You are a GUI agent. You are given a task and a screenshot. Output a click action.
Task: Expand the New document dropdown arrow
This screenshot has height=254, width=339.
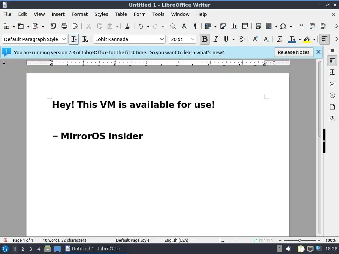click(x=14, y=26)
